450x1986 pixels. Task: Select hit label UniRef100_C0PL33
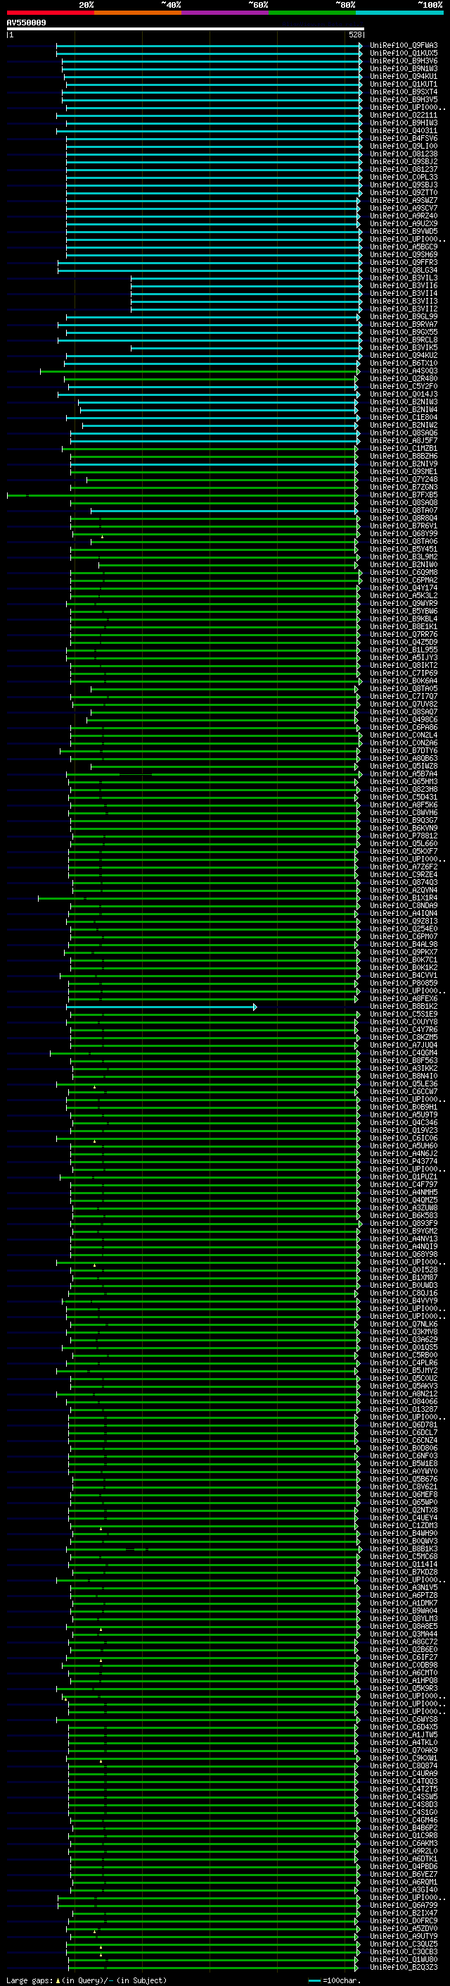pyautogui.click(x=404, y=178)
